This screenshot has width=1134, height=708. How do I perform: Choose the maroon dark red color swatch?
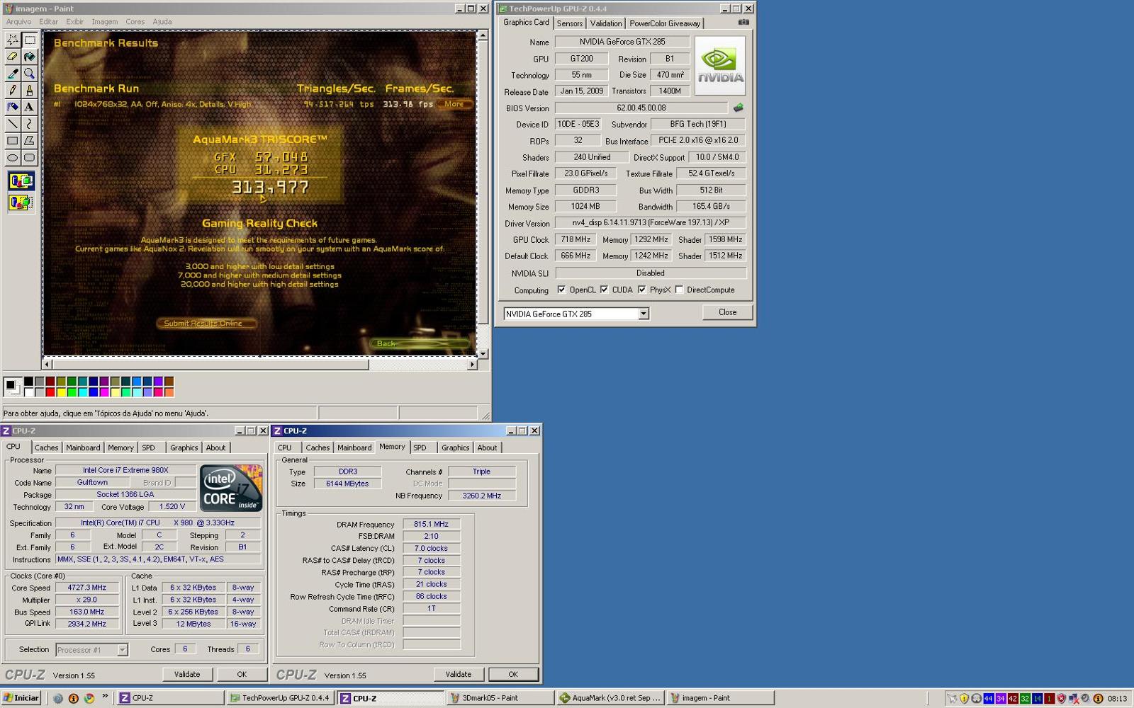click(x=50, y=382)
